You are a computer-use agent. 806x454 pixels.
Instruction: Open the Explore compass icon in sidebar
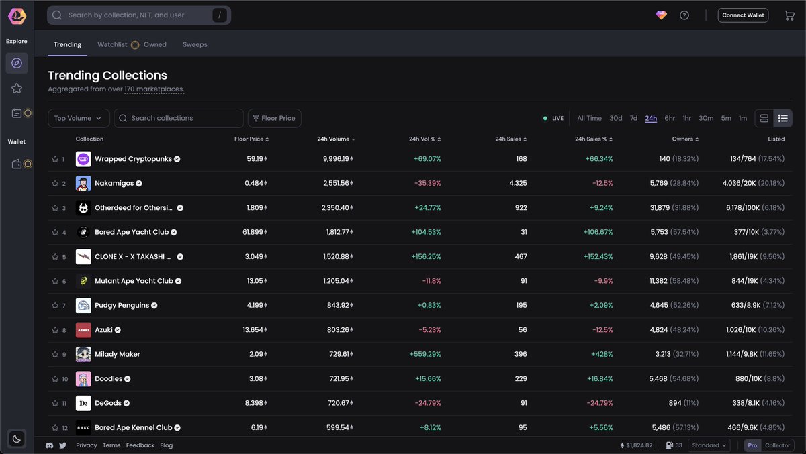(x=17, y=63)
